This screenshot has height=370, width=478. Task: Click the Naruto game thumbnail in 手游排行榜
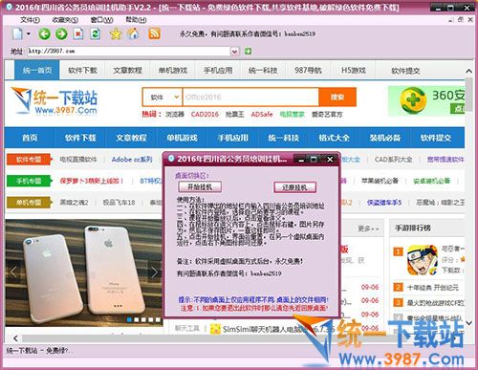pyautogui.click(x=423, y=260)
